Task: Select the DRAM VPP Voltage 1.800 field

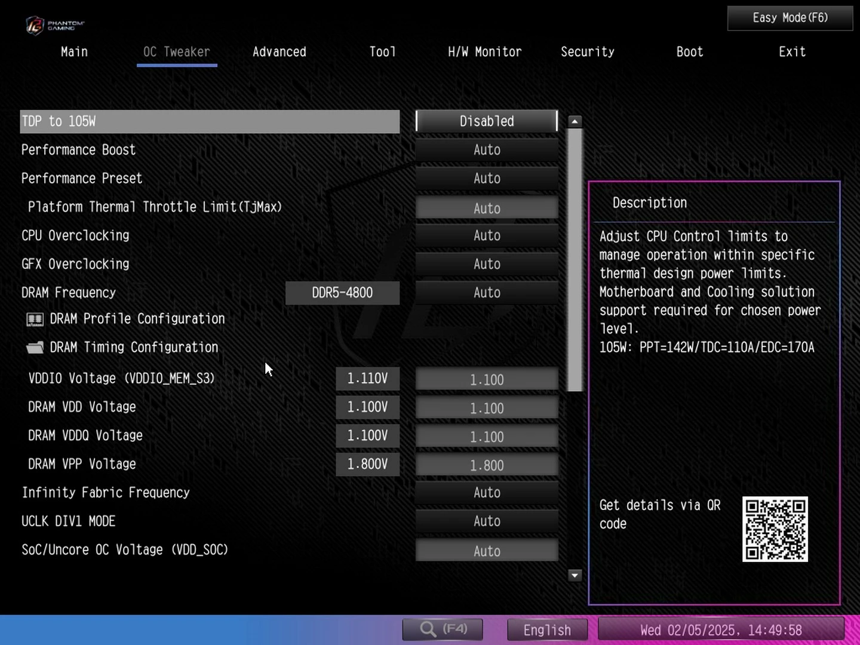Action: [x=487, y=465]
